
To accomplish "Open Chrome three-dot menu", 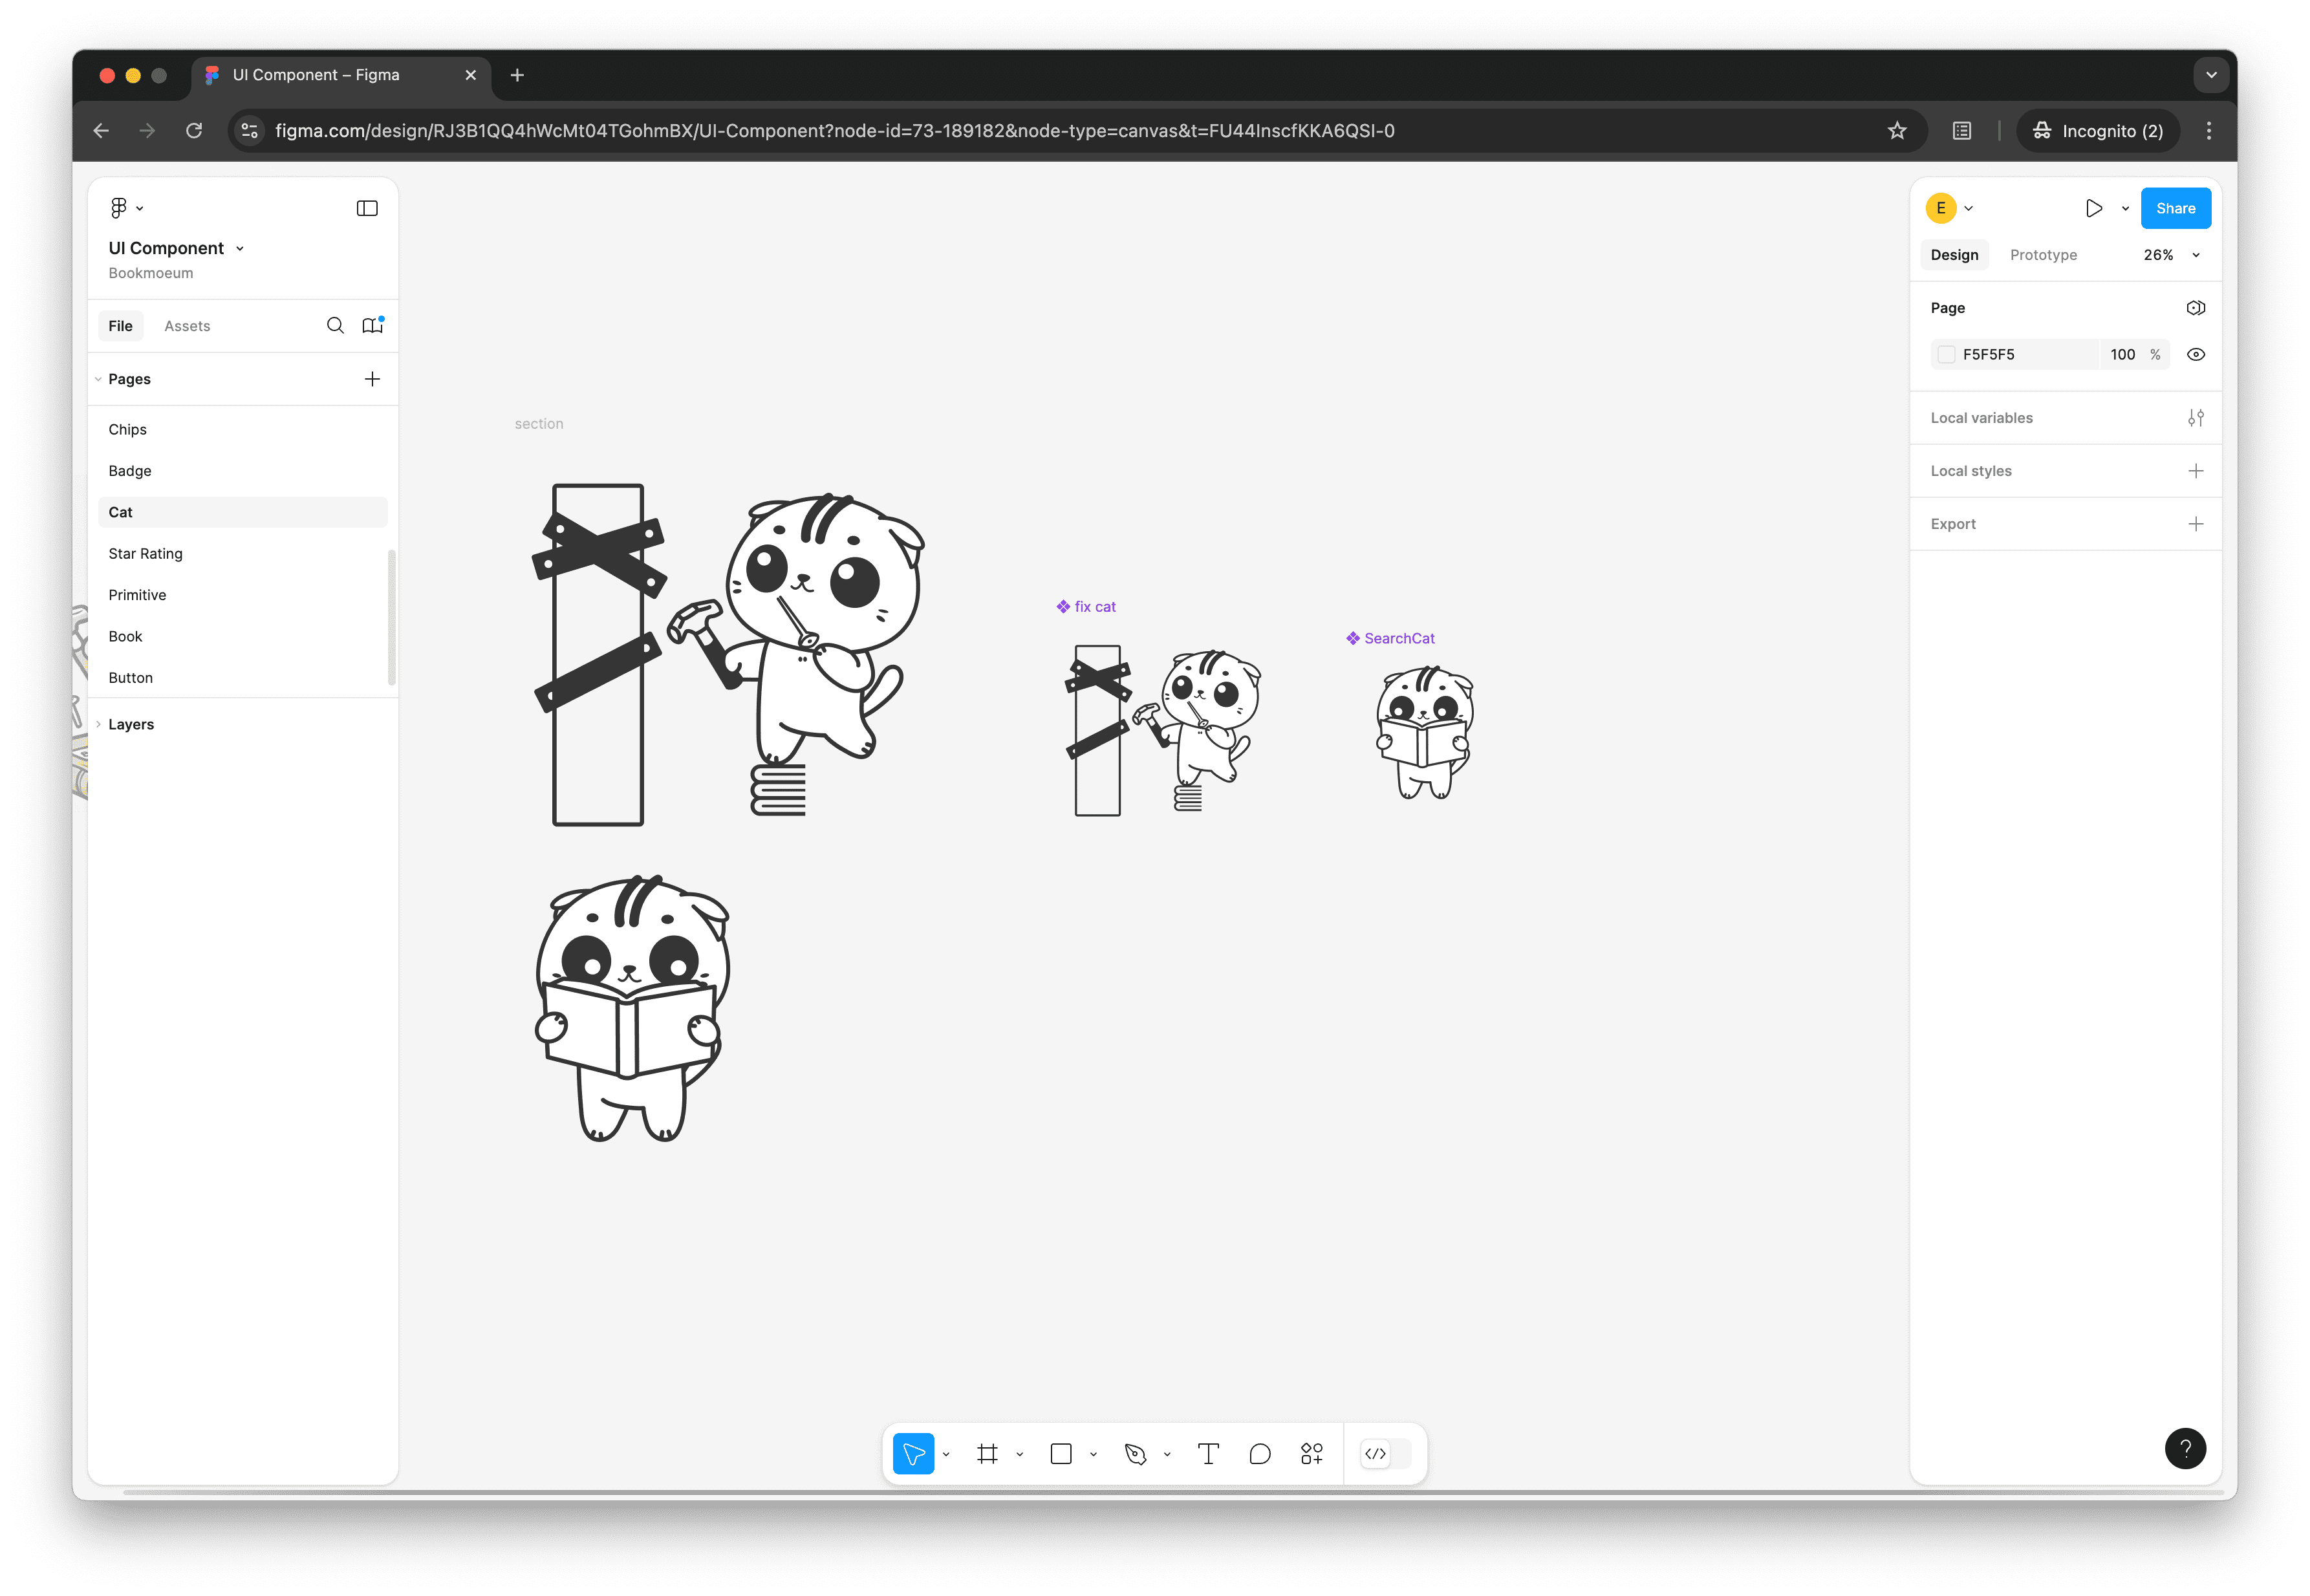I will click(x=2209, y=131).
